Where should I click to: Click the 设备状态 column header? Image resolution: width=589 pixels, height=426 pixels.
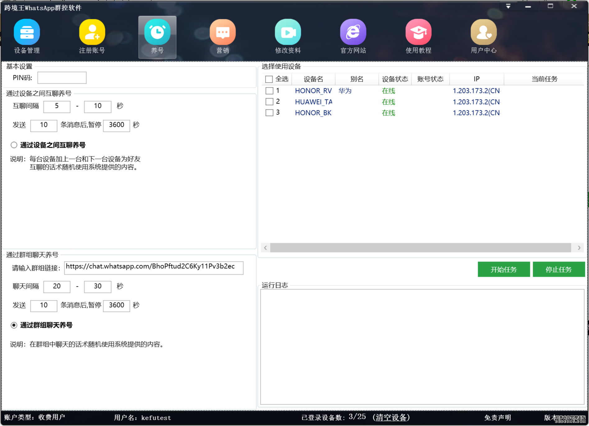(x=395, y=79)
